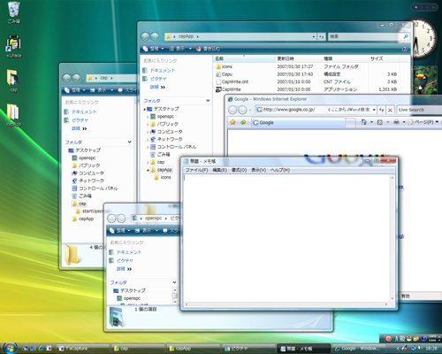442x354 pixels.
Task: Click ピクチャ link in capApp window favorites
Action: tap(158, 79)
